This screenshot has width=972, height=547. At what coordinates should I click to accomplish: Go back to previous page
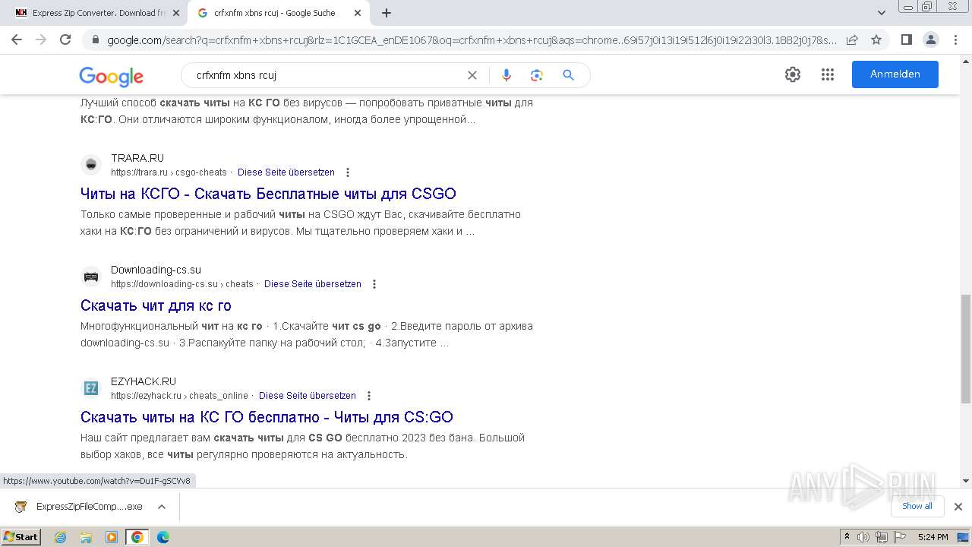(17, 40)
